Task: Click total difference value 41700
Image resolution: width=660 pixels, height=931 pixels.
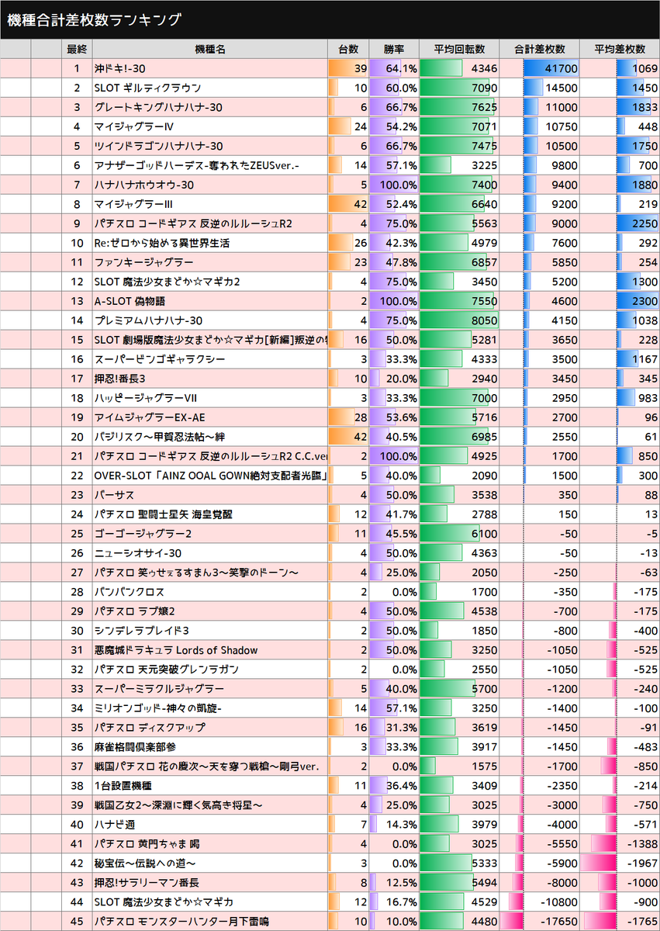Action: (x=562, y=68)
